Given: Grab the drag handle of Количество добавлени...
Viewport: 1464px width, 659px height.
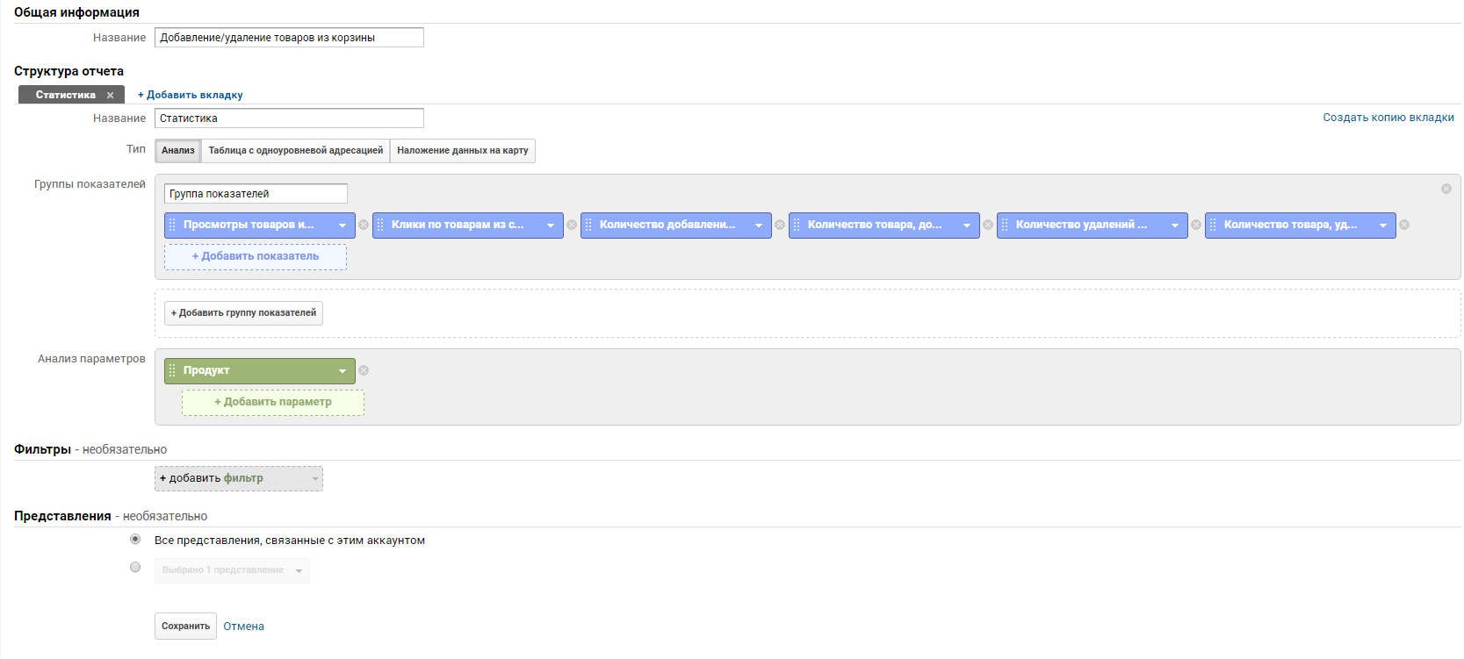Looking at the screenshot, I should (x=588, y=225).
